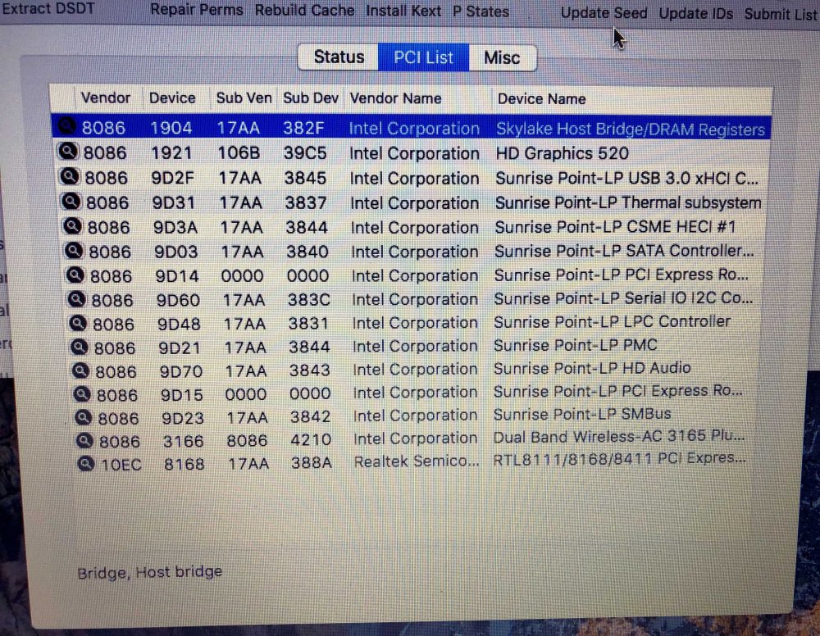This screenshot has height=636, width=820.
Task: Open the Misc tab
Action: click(502, 57)
